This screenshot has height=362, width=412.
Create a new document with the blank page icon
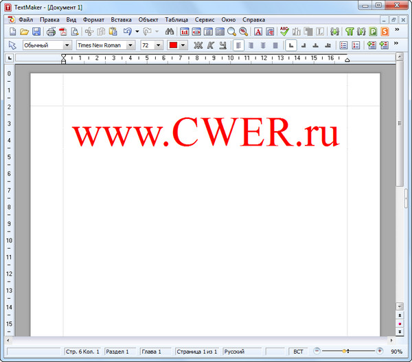pos(12,32)
